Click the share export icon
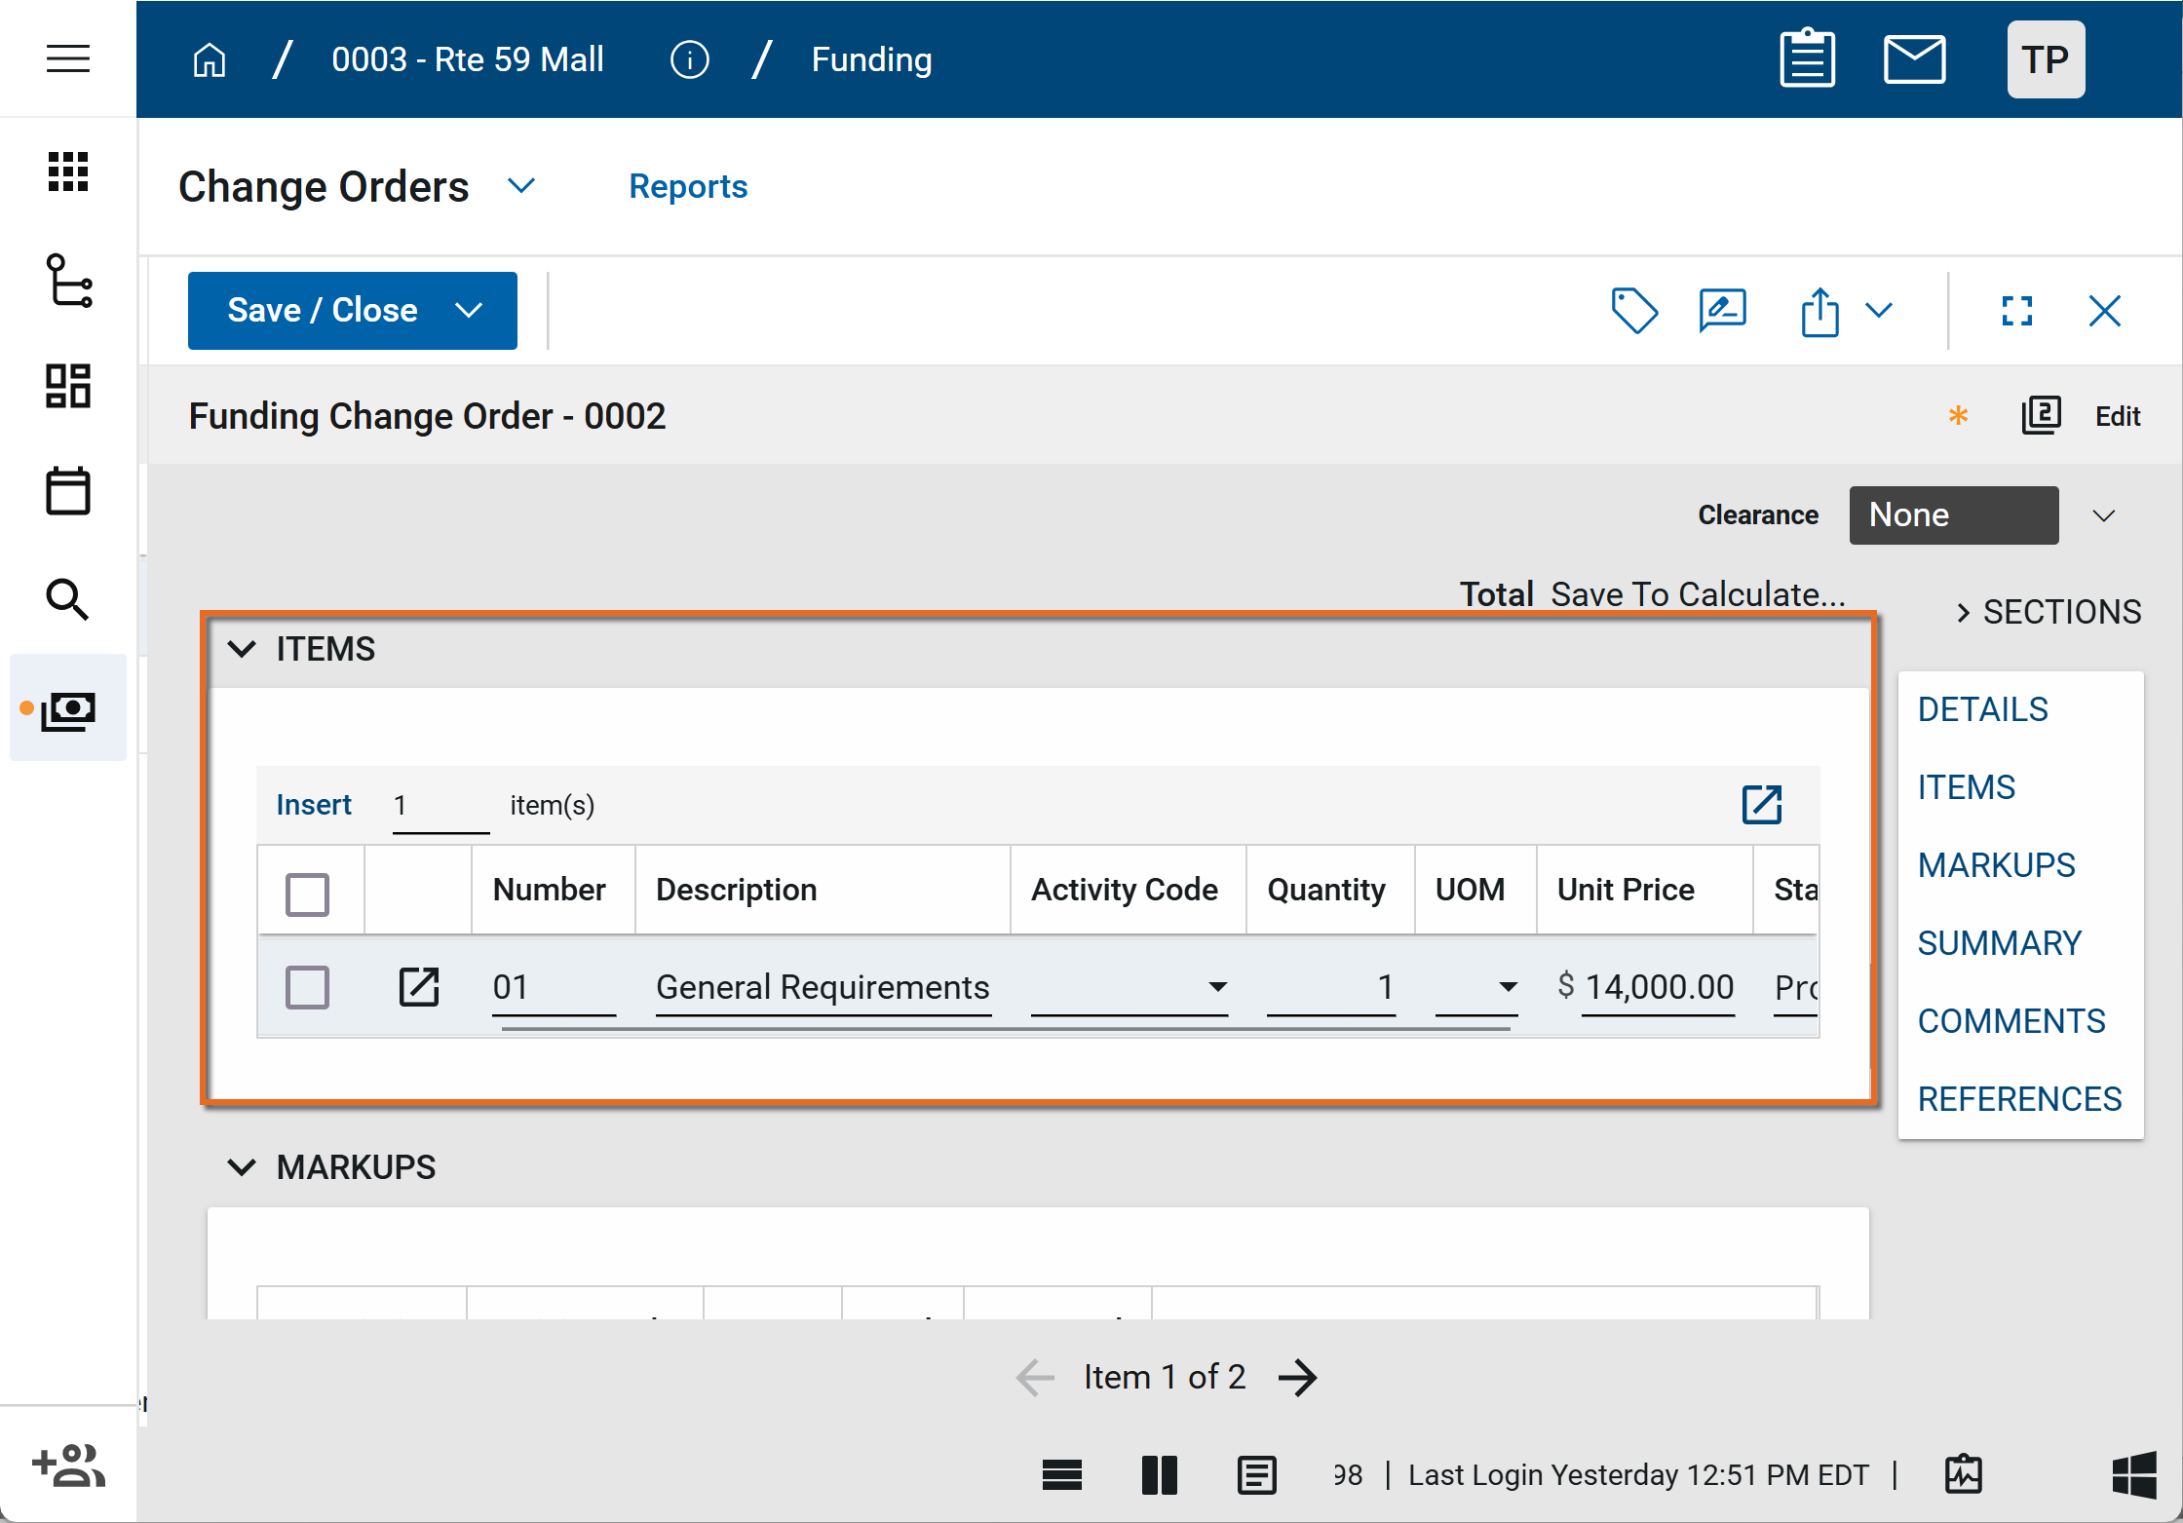2183x1523 pixels. 1819,312
